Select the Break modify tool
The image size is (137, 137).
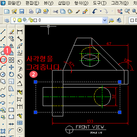point(11,117)
